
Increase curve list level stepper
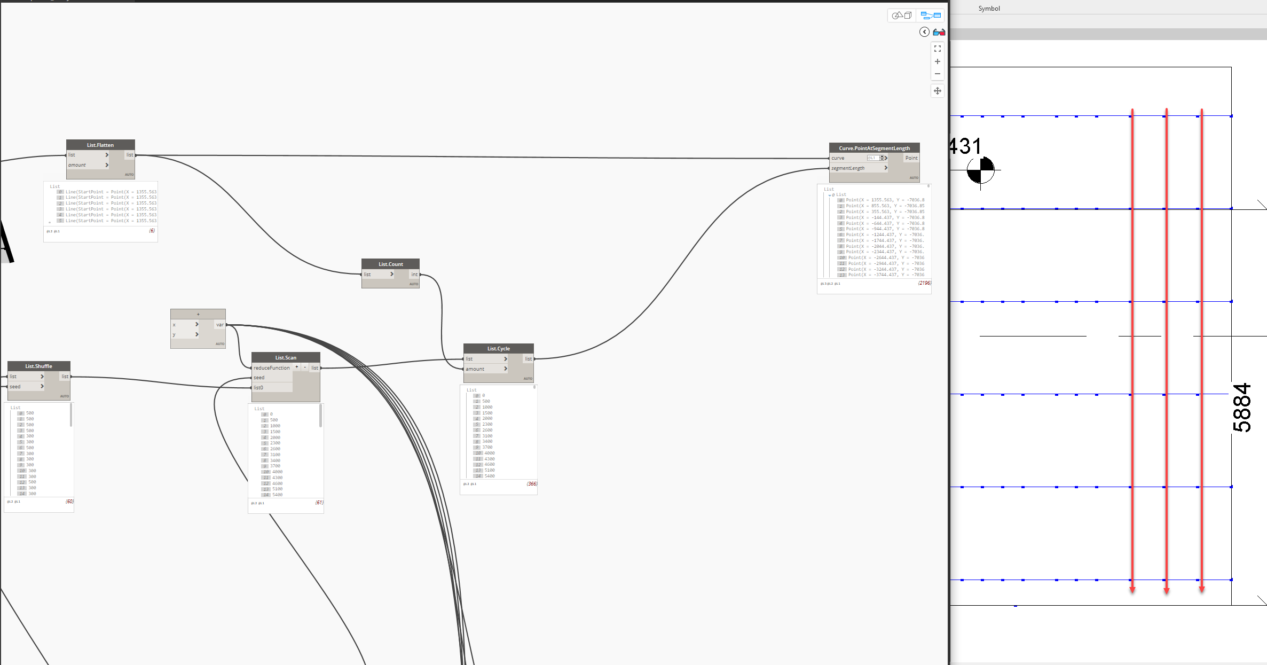pos(882,157)
